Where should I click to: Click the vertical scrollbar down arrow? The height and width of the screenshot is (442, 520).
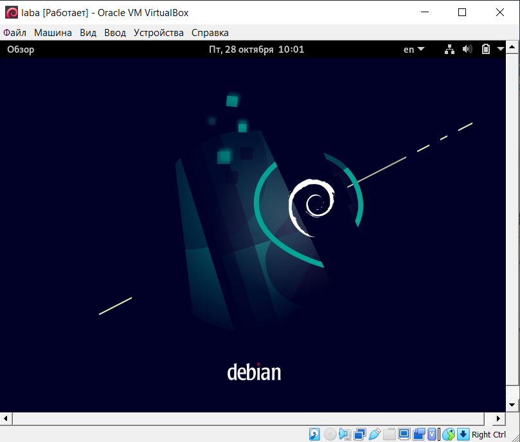pyautogui.click(x=512, y=405)
